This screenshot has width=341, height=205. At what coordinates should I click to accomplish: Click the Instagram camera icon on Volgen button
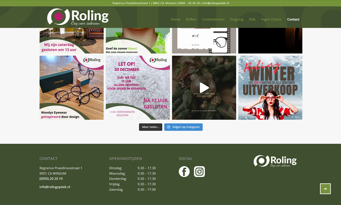[x=168, y=127]
